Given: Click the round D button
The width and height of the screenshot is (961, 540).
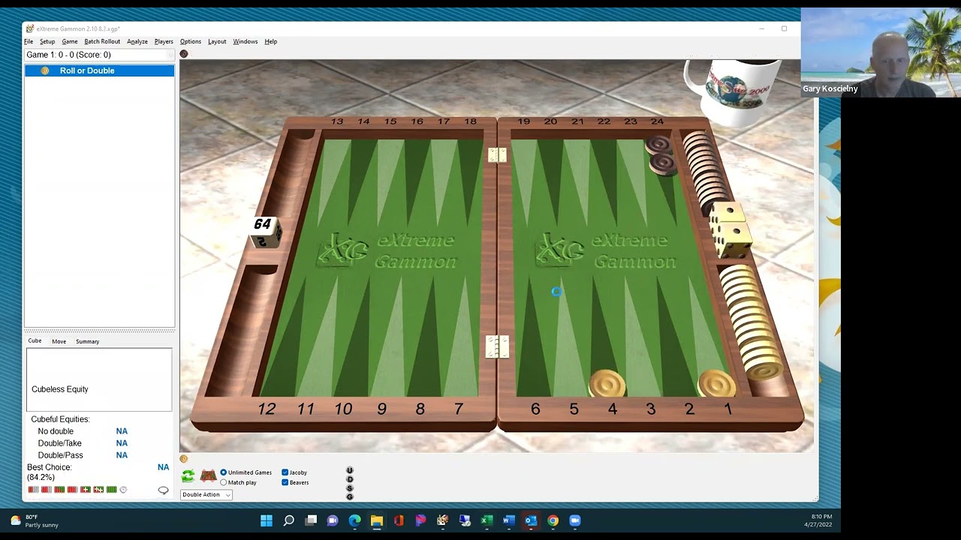Looking at the screenshot, I should pos(349,479).
